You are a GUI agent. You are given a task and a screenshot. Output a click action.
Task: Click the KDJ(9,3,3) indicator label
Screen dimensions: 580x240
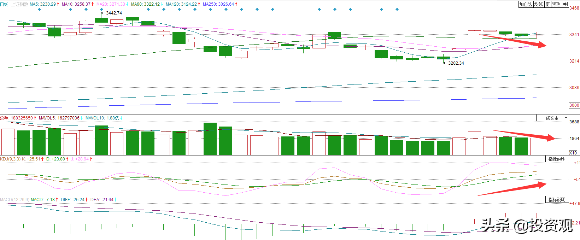[x=10, y=159]
